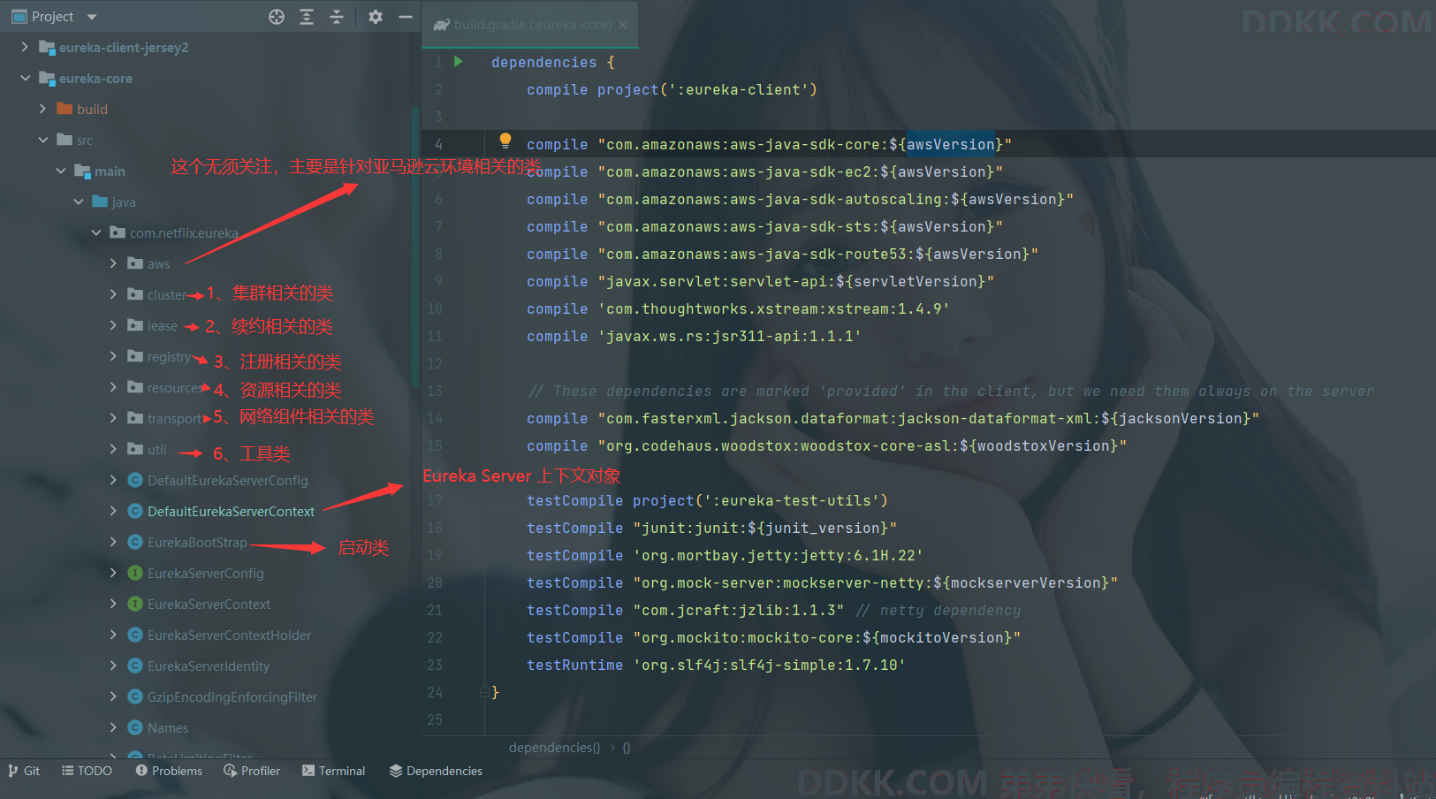Select EurekaServerContextHolder class
Screen dimensions: 1436x799
point(229,635)
